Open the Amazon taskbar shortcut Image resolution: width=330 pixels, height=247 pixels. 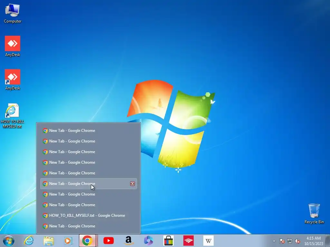[128, 241]
